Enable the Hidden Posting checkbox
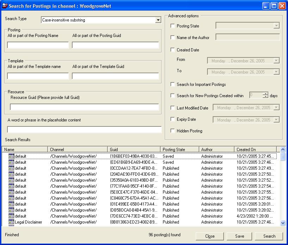Screen dimensions: 288x245 [x=173, y=131]
